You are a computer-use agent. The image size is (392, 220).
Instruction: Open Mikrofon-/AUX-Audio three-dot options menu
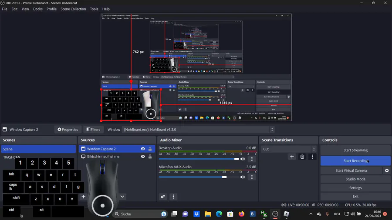(252, 177)
